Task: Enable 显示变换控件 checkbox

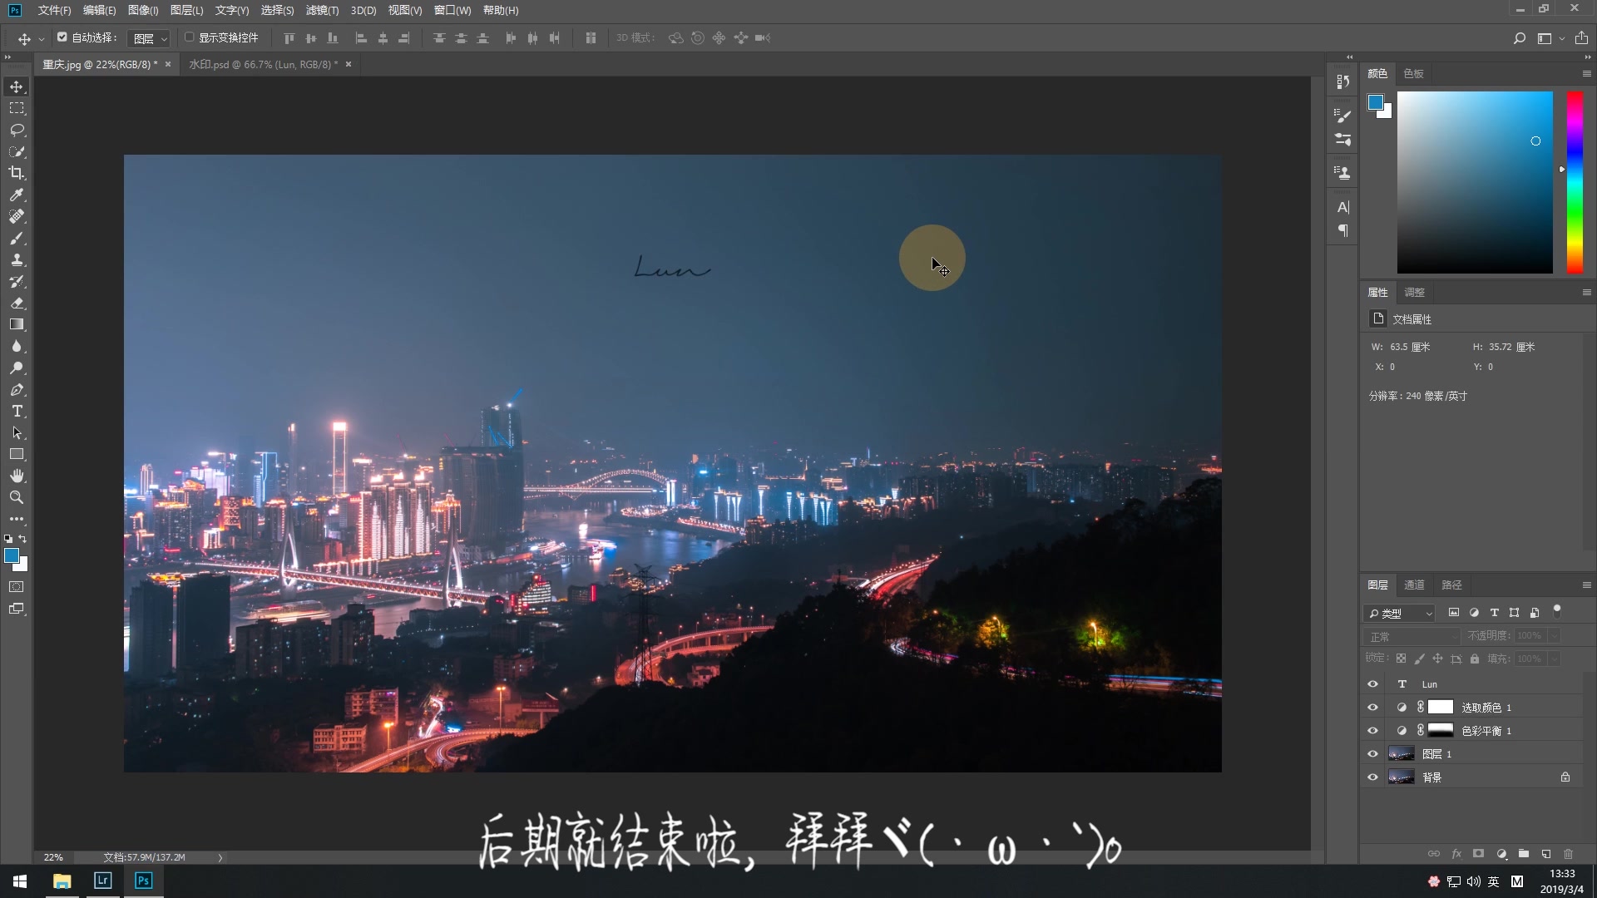Action: pyautogui.click(x=190, y=37)
